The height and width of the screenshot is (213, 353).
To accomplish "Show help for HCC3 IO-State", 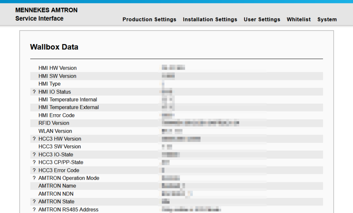I will [x=34, y=155].
